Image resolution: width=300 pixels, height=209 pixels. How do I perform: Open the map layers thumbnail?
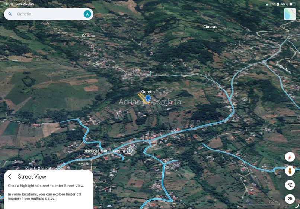click(x=290, y=14)
